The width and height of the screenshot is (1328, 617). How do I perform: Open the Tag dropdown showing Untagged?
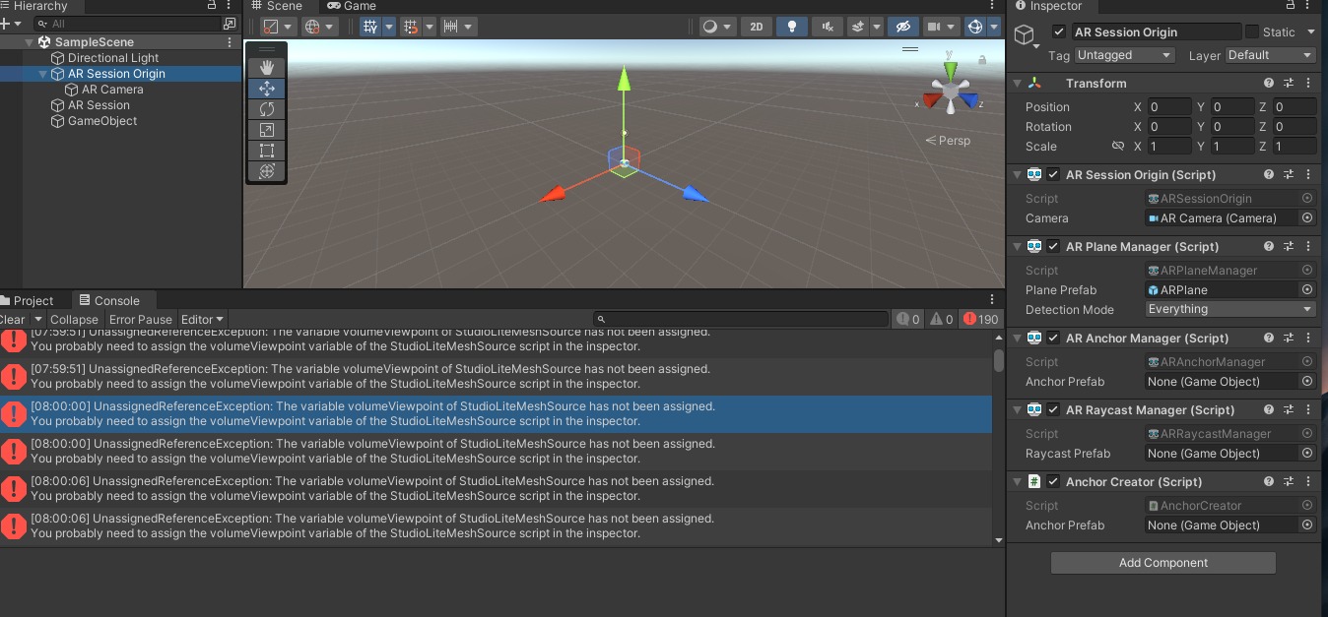point(1124,55)
